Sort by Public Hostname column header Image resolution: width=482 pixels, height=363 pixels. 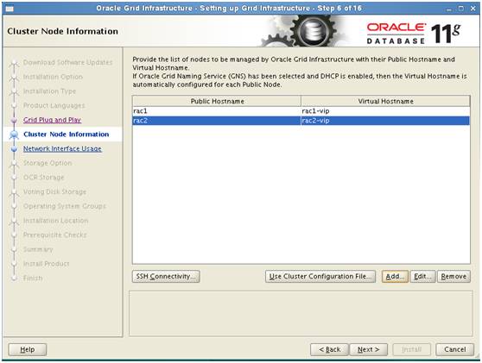pos(217,101)
